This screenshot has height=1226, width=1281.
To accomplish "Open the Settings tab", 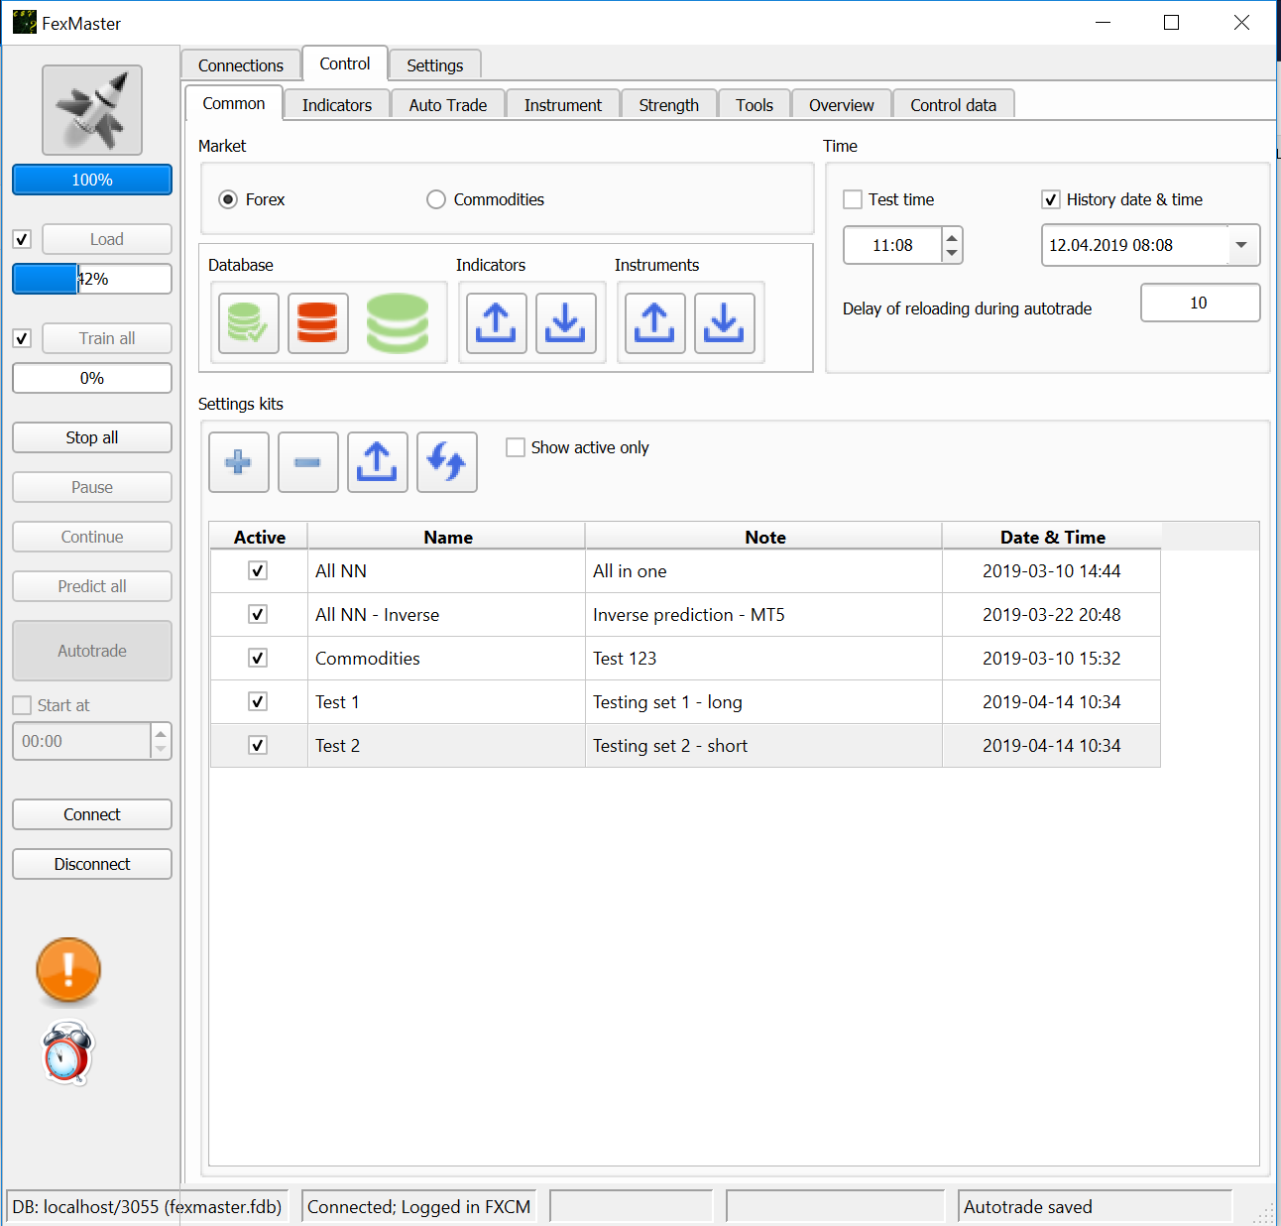I will (434, 65).
